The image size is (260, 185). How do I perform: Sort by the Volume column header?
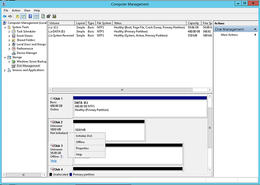pos(61,23)
